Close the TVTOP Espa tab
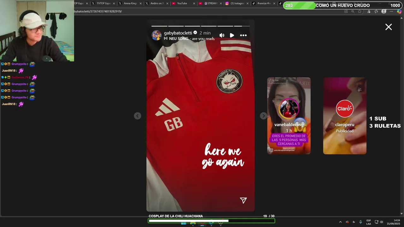Viewport: 404px width, 227px height. tap(114, 3)
